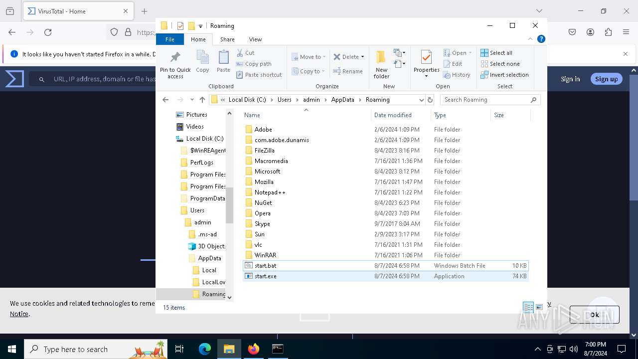Image resolution: width=638 pixels, height=359 pixels.
Task: Create a New folder from ribbon
Action: 381,65
